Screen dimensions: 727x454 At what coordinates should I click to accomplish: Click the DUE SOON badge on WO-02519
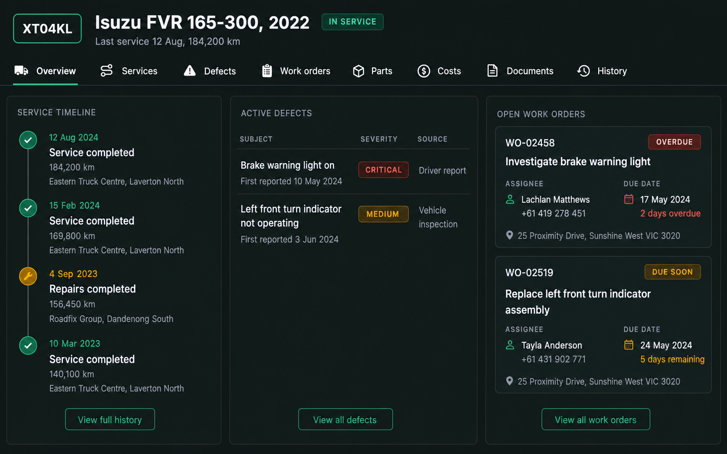pos(673,272)
